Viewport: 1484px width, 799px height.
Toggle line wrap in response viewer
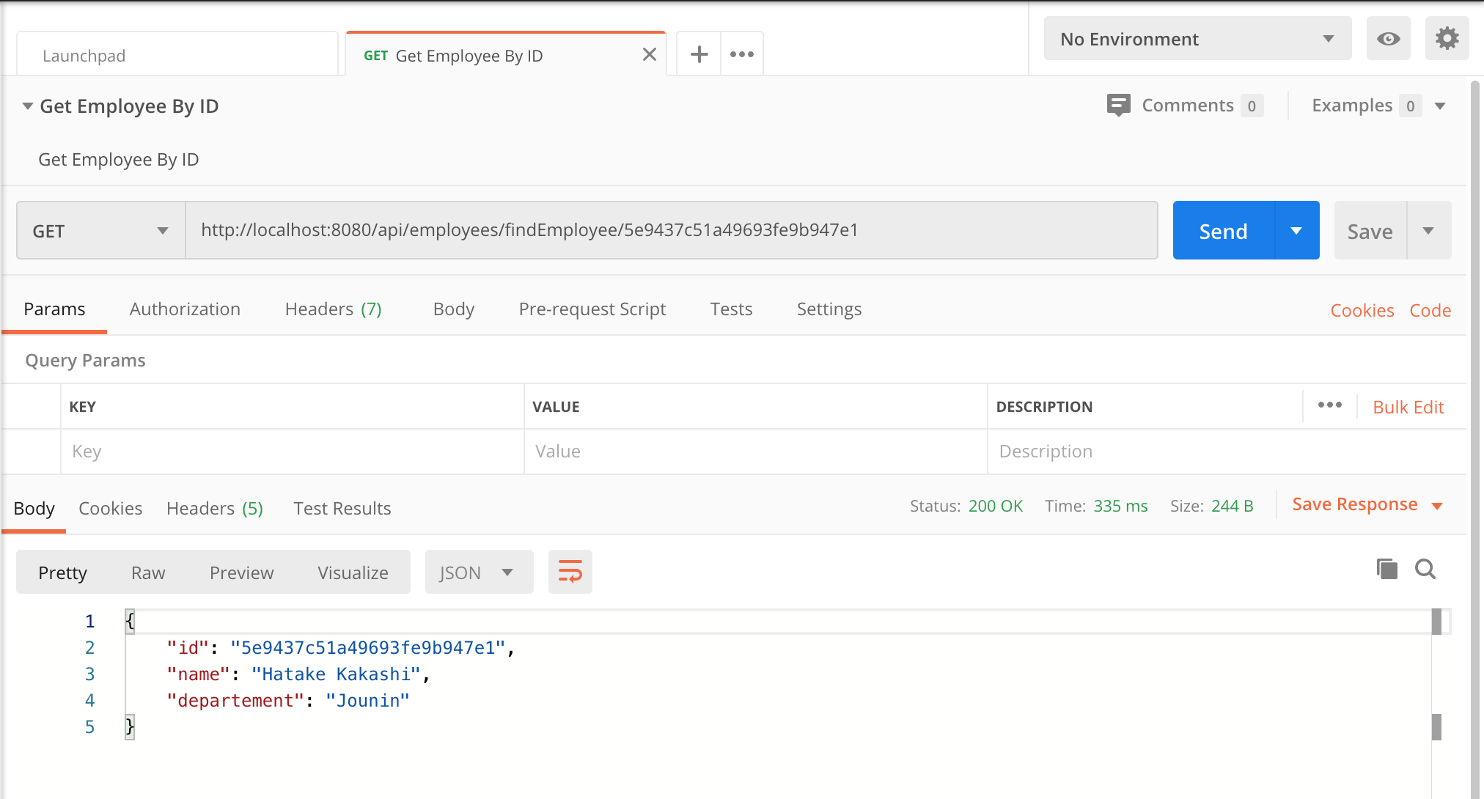pos(570,572)
